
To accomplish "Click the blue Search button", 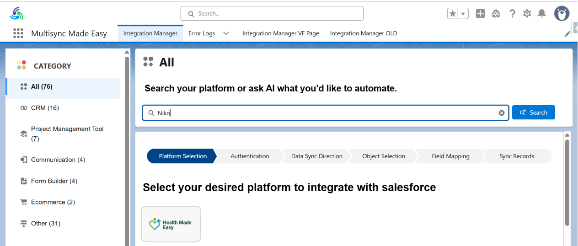I will [534, 112].
